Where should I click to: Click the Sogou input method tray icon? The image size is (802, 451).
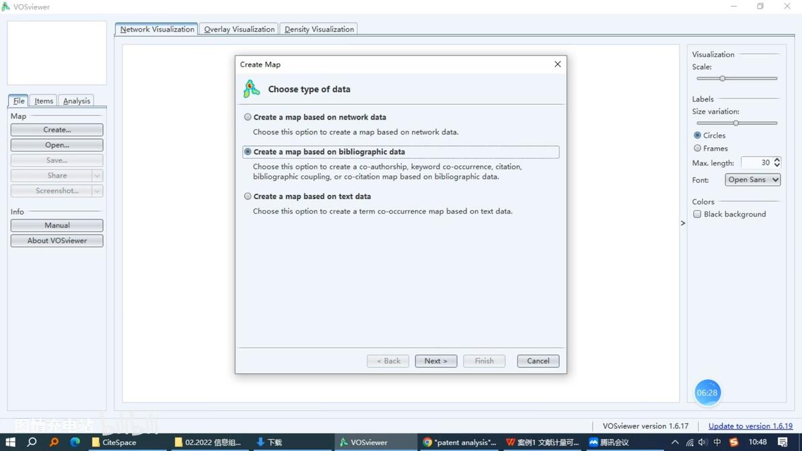[x=734, y=442]
